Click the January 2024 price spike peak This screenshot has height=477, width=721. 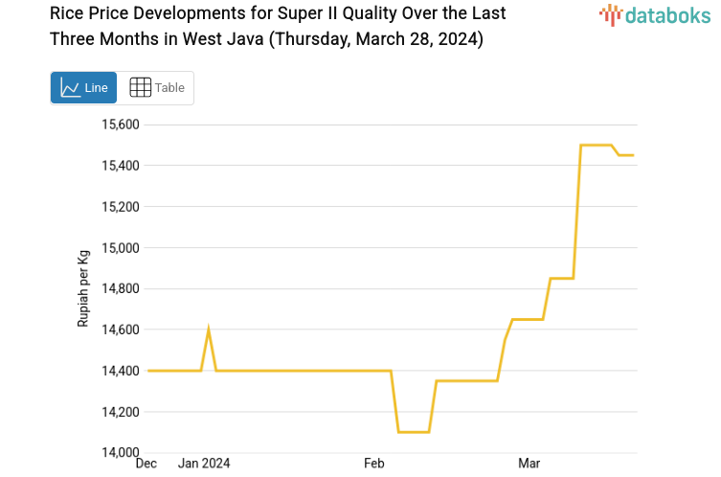coord(209,330)
